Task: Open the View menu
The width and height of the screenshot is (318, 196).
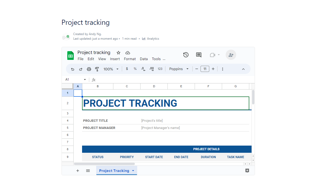Action: point(102,59)
